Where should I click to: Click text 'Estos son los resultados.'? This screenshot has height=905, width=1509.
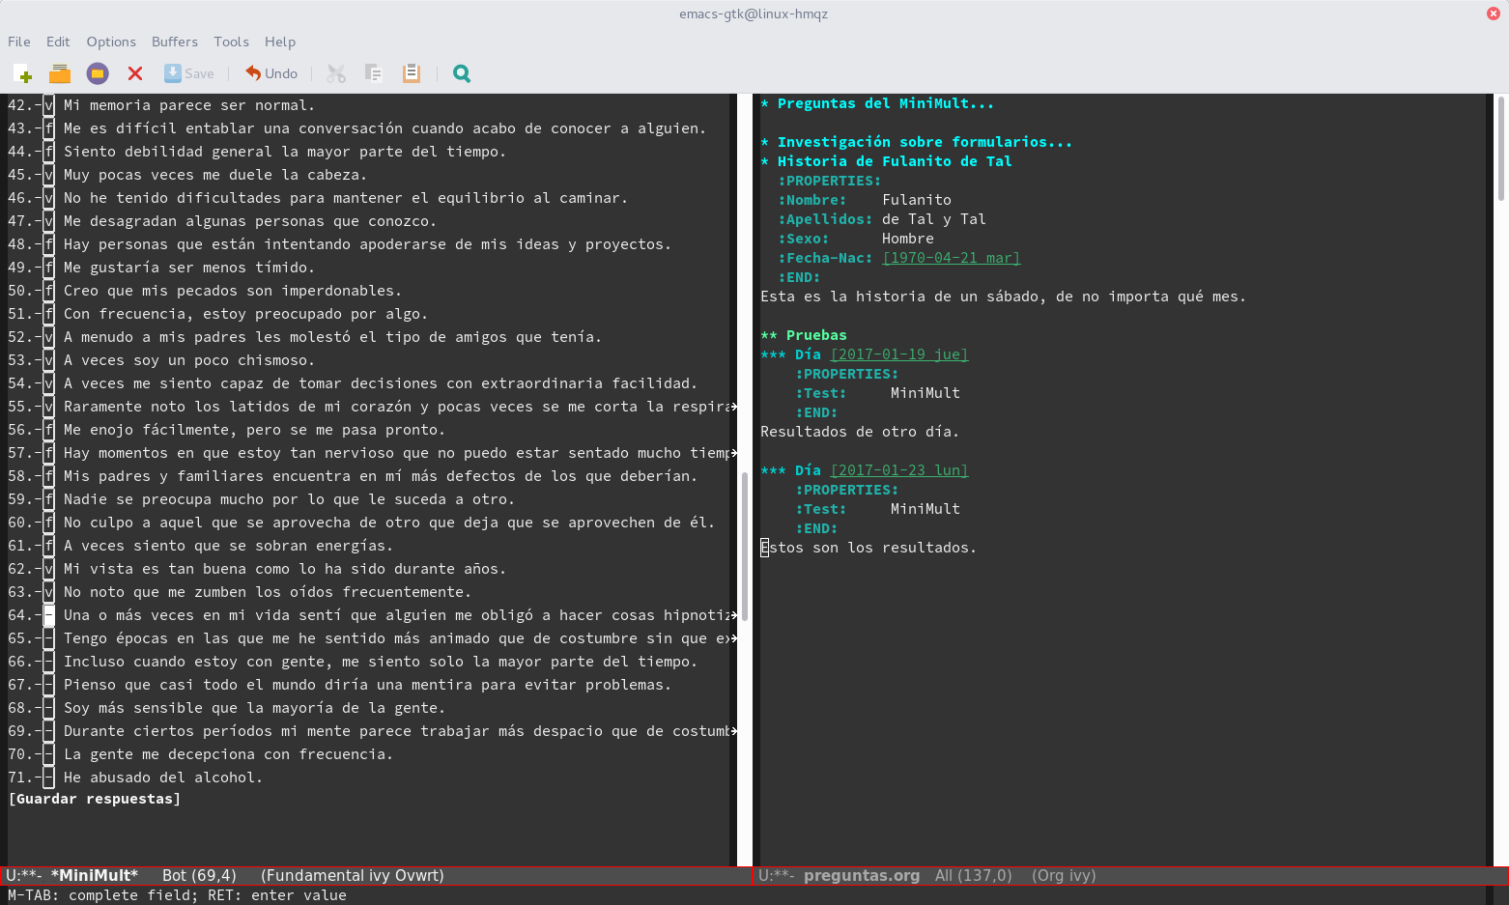coord(868,548)
